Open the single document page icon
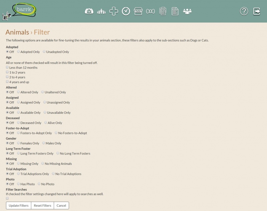The height and width of the screenshot is (211, 267). point(175,11)
